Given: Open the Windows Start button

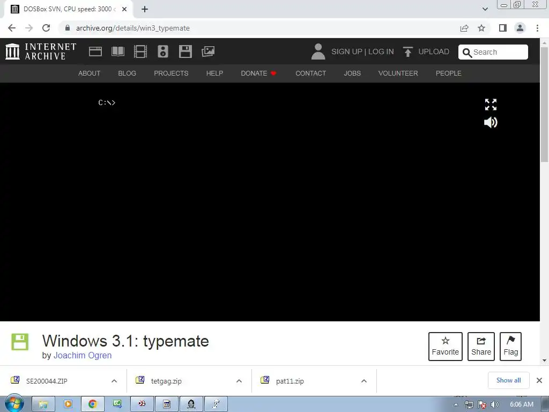Looking at the screenshot, I should pos(14,403).
